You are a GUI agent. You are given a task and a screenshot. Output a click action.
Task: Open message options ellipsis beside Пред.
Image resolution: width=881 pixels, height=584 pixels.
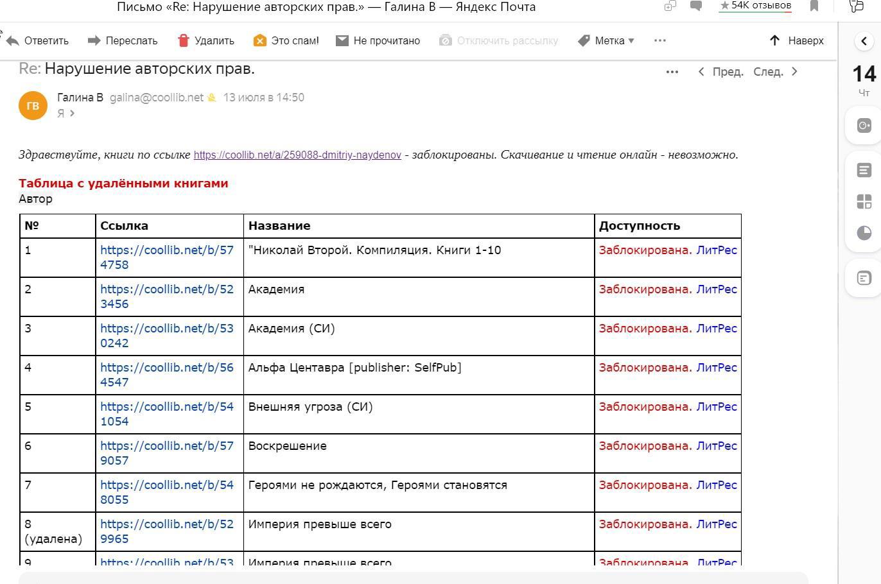672,72
